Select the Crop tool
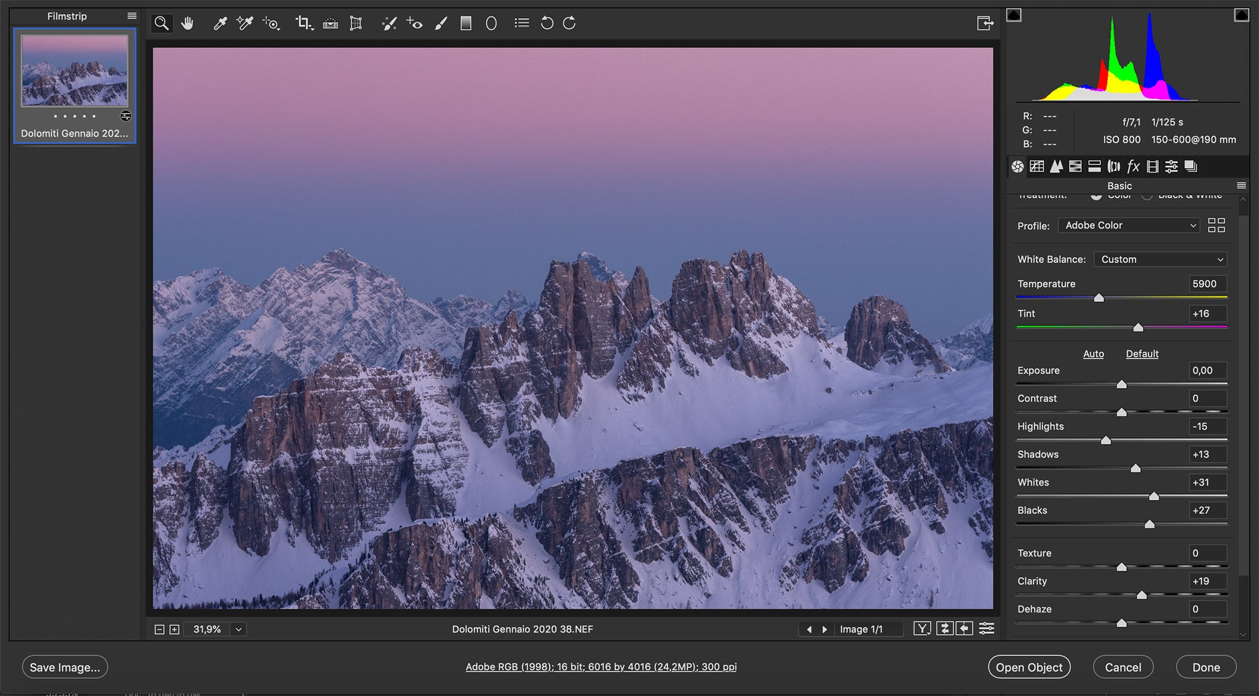 [x=304, y=23]
